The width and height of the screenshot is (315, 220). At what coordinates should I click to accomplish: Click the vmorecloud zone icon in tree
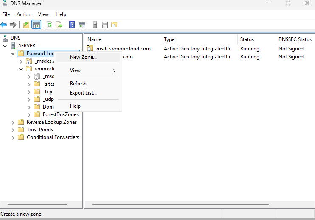point(29,69)
